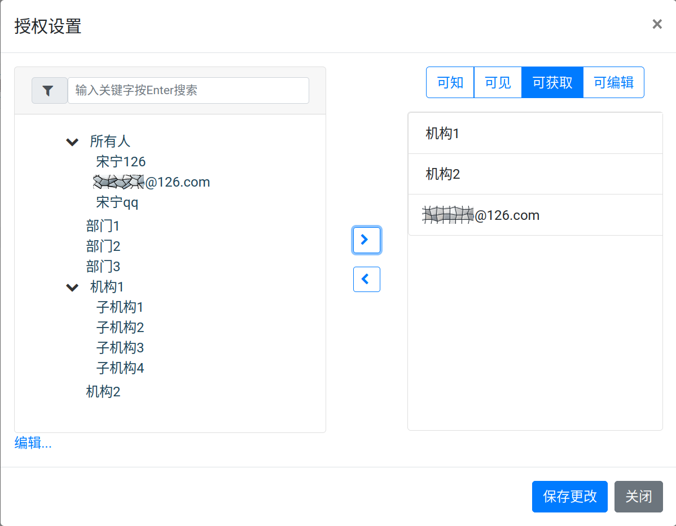Choose the 可获取 permission button
Image resolution: width=676 pixels, height=526 pixels.
552,83
